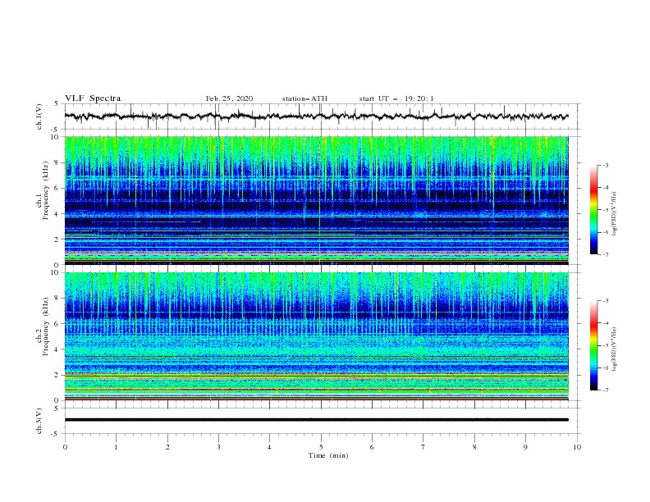Image resolution: width=650 pixels, height=502 pixels.
Task: Select the "start UT = 19:20:1" text
Action: (x=396, y=98)
